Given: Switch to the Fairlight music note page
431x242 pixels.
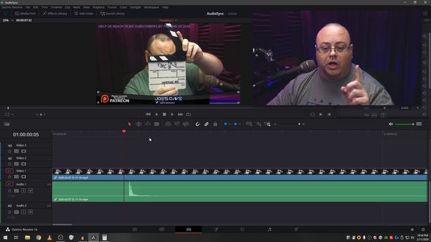Looking at the screenshot, I should (269, 229).
